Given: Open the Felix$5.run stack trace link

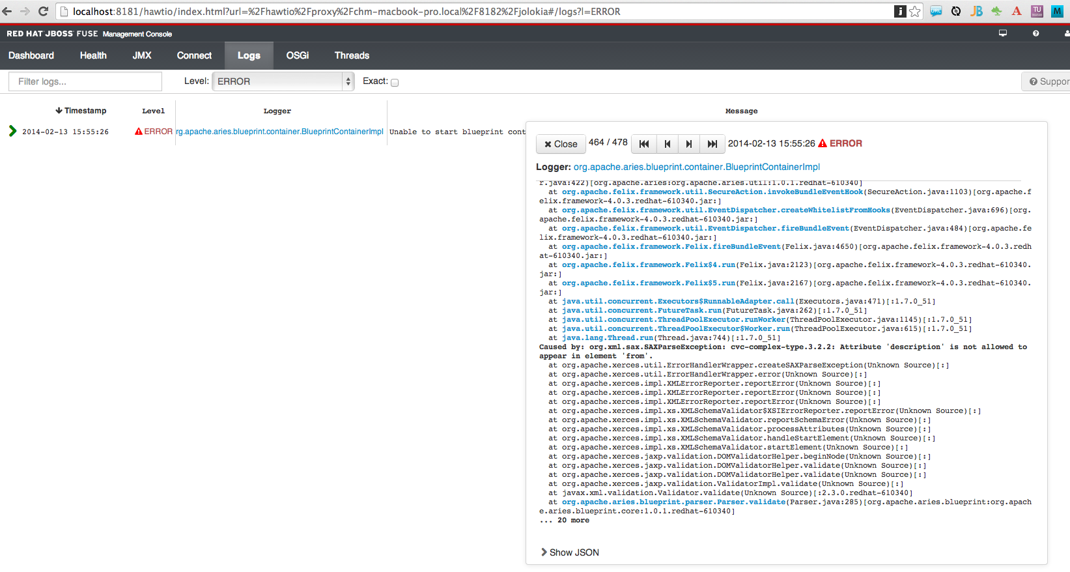Looking at the screenshot, I should (649, 283).
